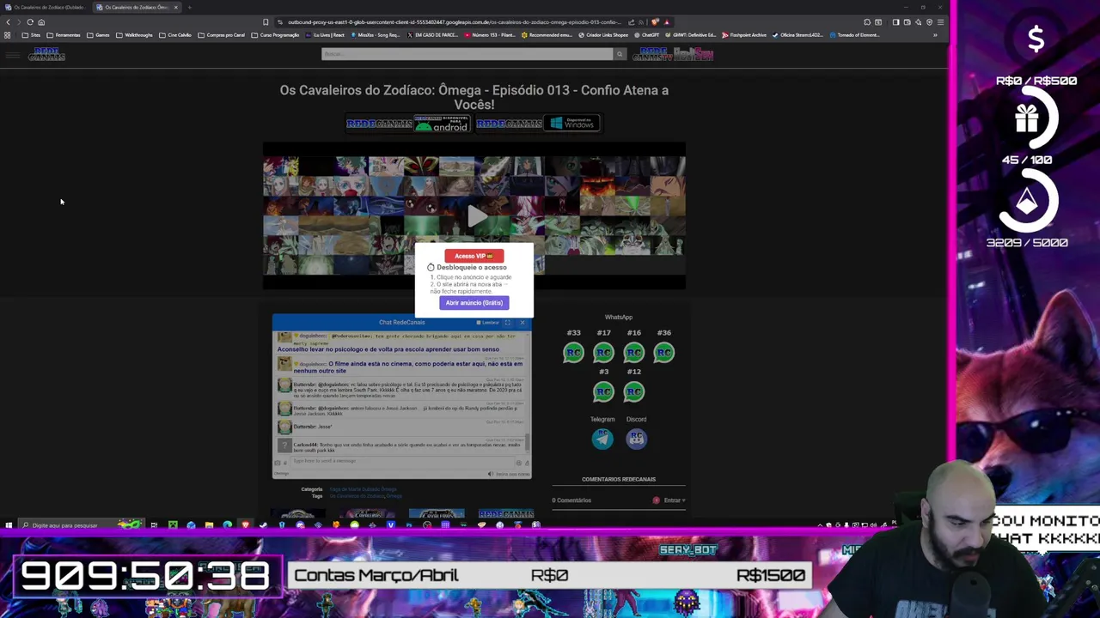This screenshot has height=618, width=1100.
Task: Open a new browser tab
Action: pyautogui.click(x=189, y=7)
